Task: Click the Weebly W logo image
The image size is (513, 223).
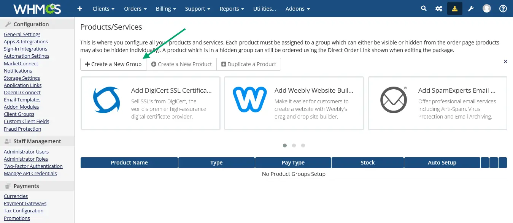Action: (250, 100)
